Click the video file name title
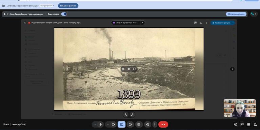This screenshot has width=260, height=130. click(56, 23)
